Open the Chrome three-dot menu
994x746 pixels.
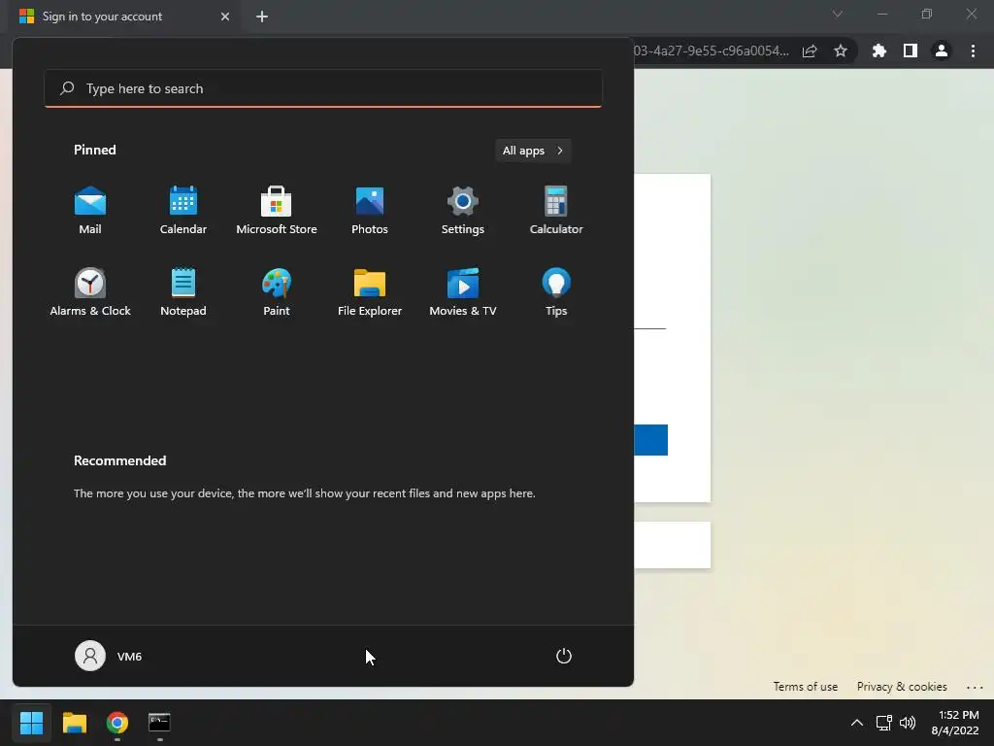pyautogui.click(x=973, y=51)
